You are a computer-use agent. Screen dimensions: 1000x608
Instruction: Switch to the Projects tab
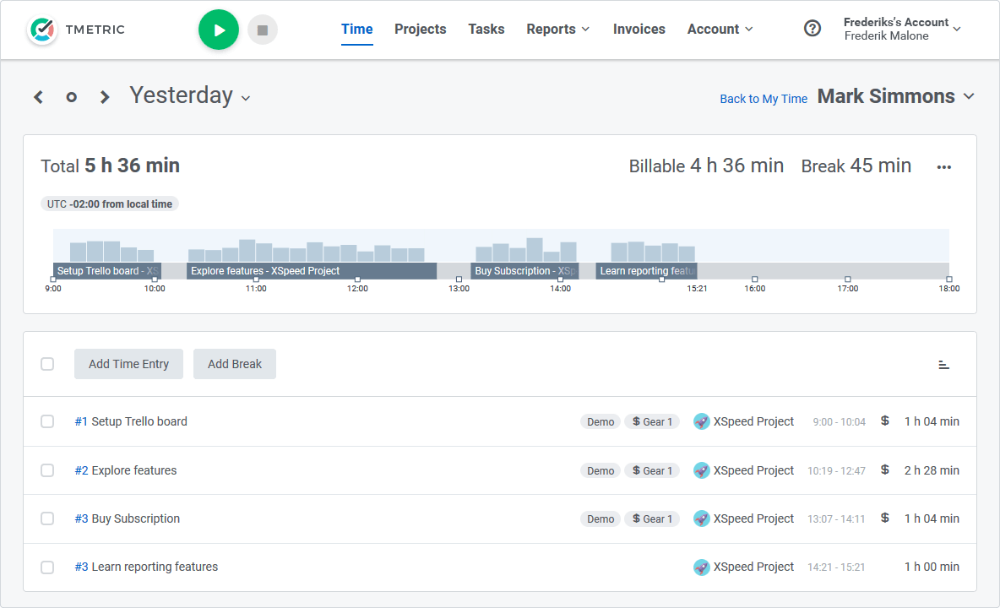420,29
